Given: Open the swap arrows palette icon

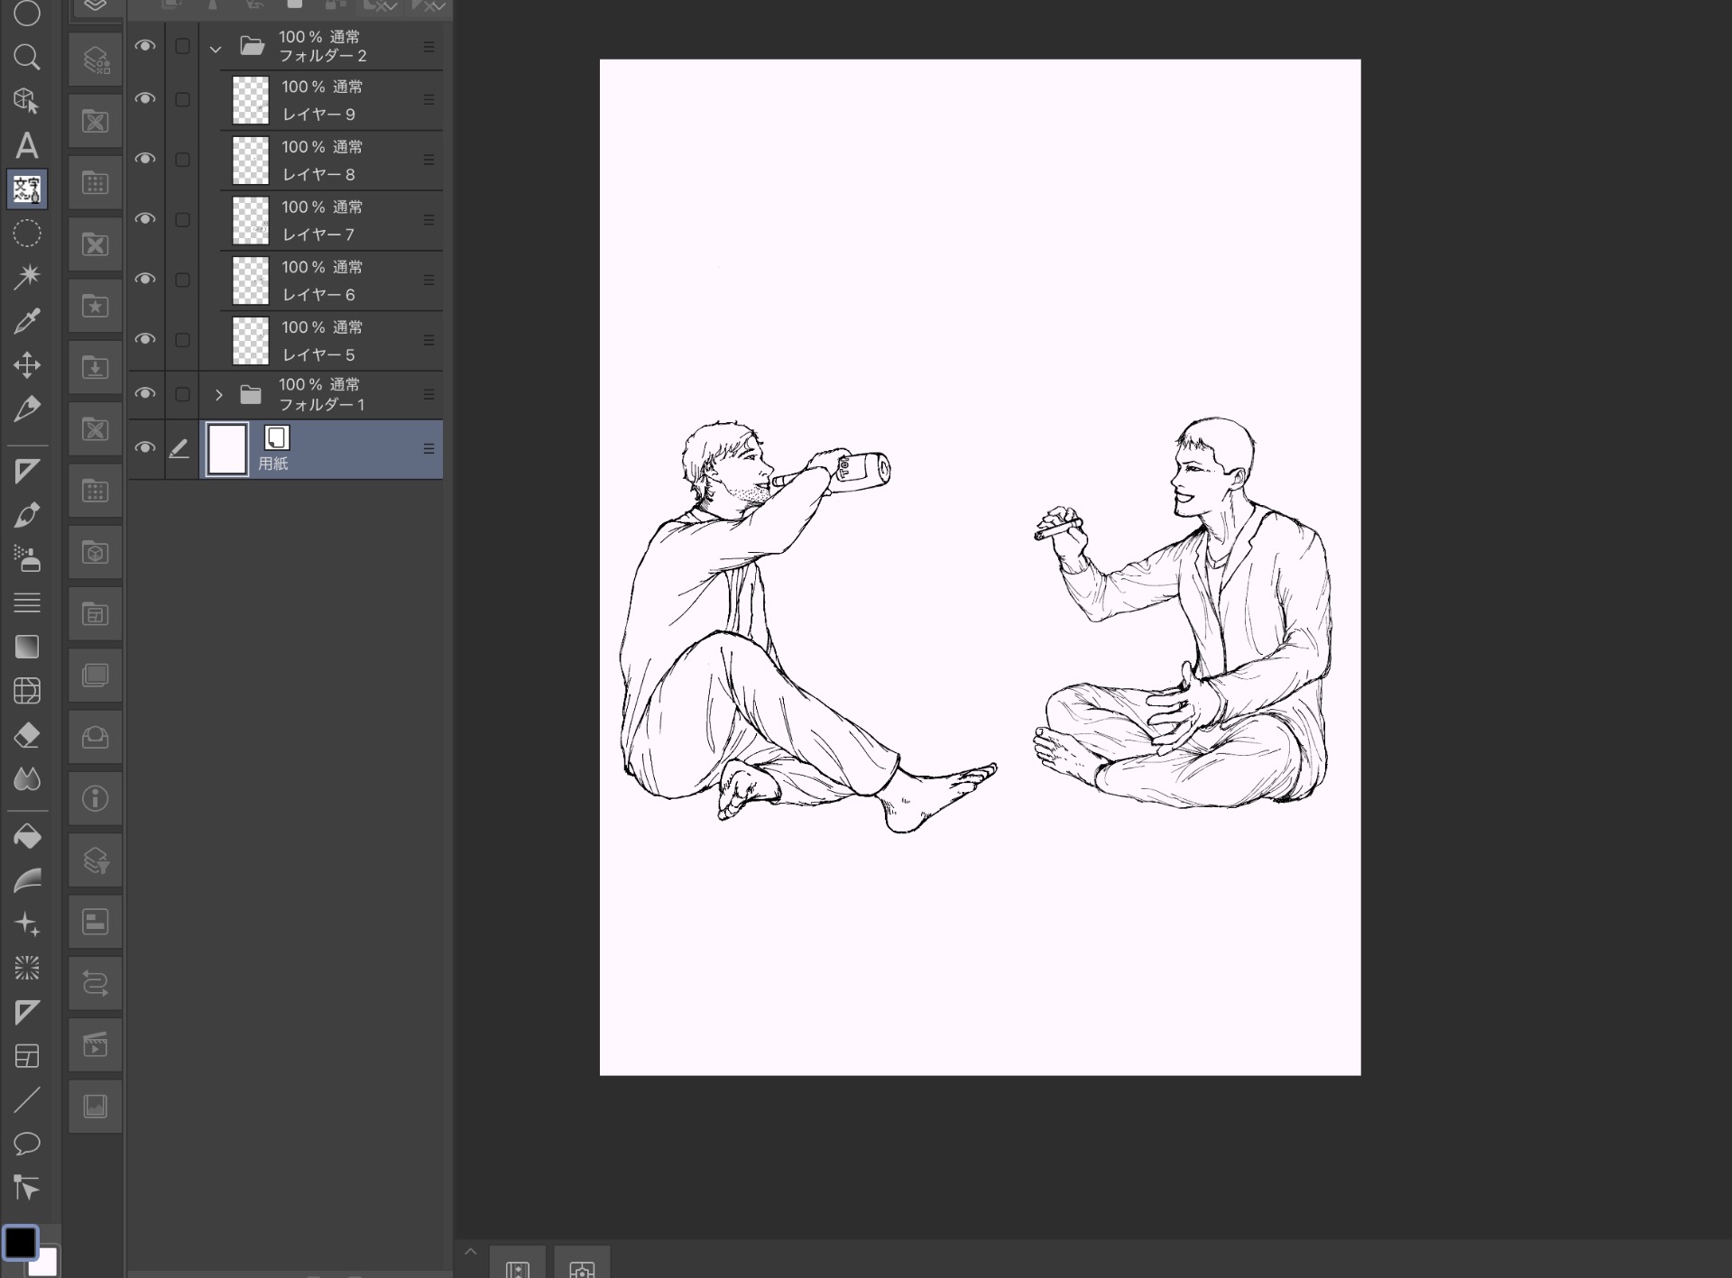Looking at the screenshot, I should tap(96, 983).
